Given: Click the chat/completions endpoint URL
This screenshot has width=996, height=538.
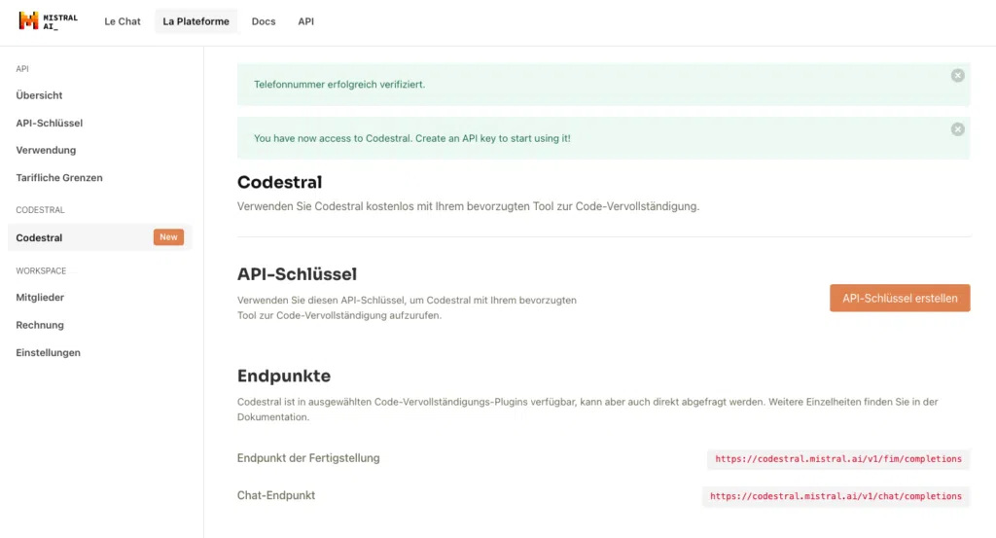Looking at the screenshot, I should [836, 496].
